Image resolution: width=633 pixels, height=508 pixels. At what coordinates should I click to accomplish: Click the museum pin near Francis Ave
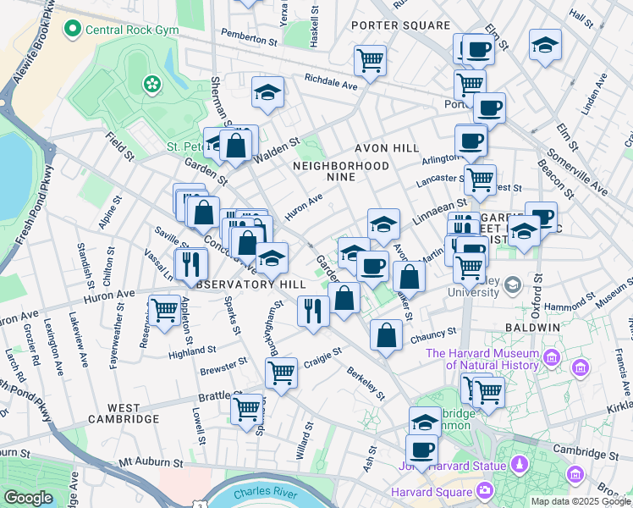point(581,367)
